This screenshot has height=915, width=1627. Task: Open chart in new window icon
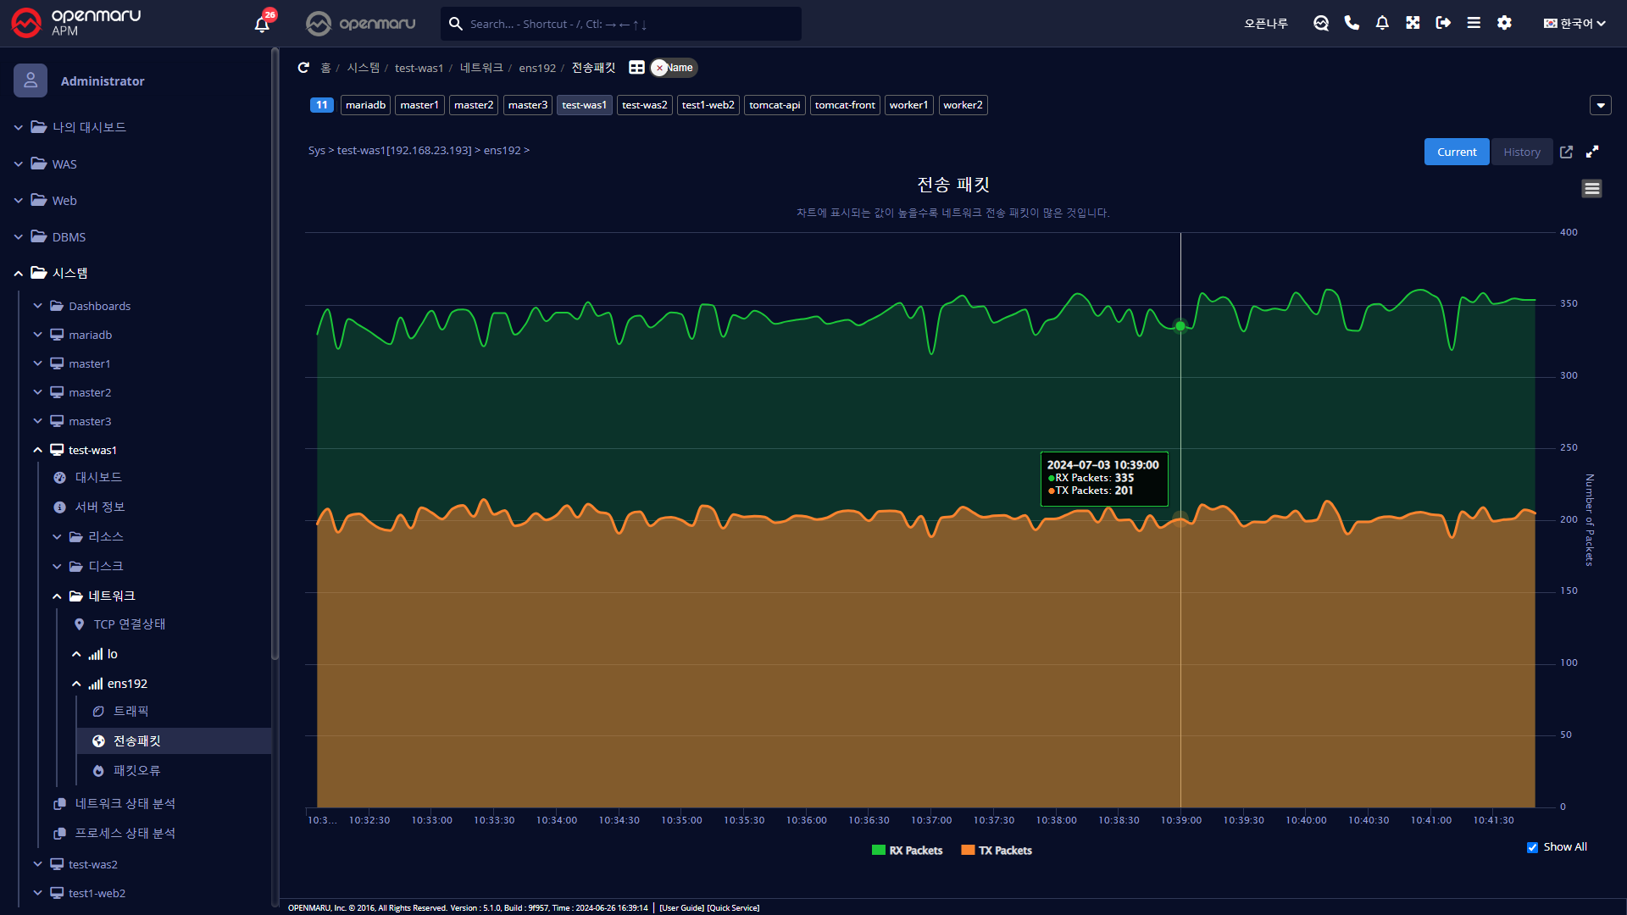1566,152
